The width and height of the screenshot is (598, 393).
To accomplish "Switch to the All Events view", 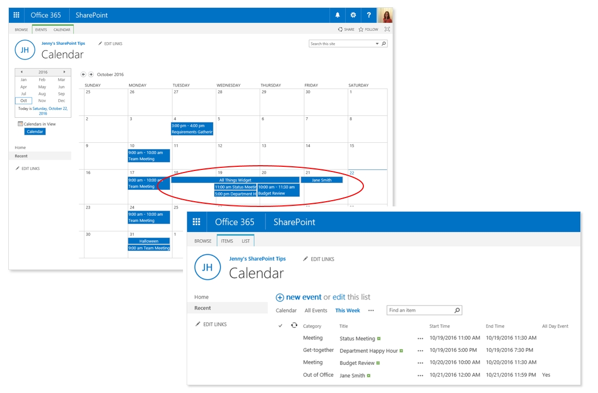I will click(316, 310).
